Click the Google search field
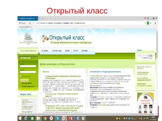Image resolution: width=162 pixels, height=121 pixels. 143,55
